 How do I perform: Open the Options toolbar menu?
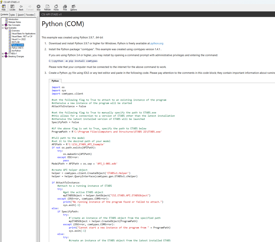pos(74,8)
